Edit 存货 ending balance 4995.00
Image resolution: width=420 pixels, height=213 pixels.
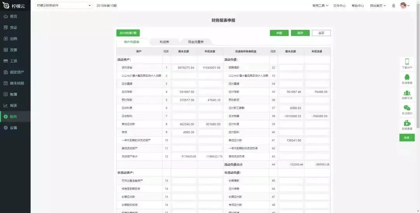184,132
